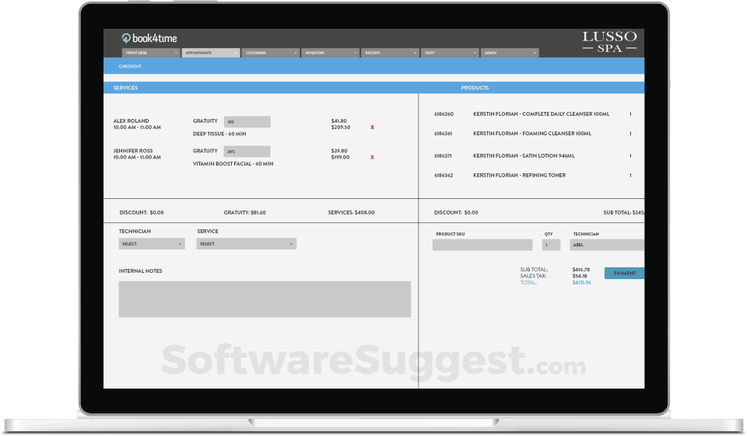The height and width of the screenshot is (436, 747).
Task: Expand the Admin dropdown menu
Action: 510,54
